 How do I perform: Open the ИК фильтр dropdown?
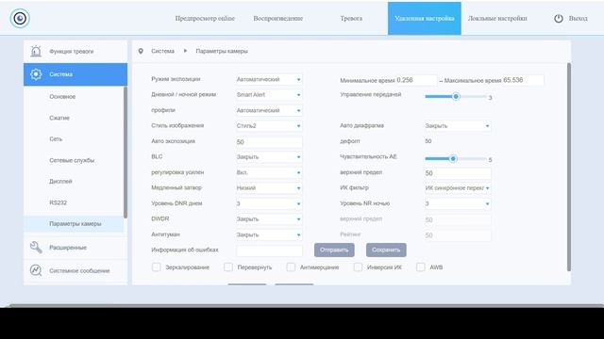pos(458,188)
